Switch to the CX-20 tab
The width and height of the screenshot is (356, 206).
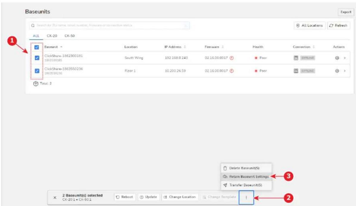(52, 36)
